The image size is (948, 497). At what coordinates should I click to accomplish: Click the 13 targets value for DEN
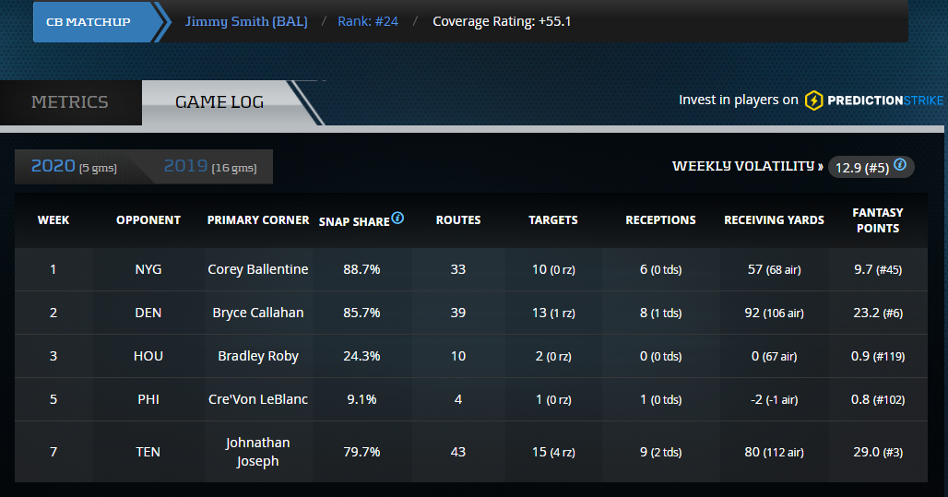pos(539,313)
